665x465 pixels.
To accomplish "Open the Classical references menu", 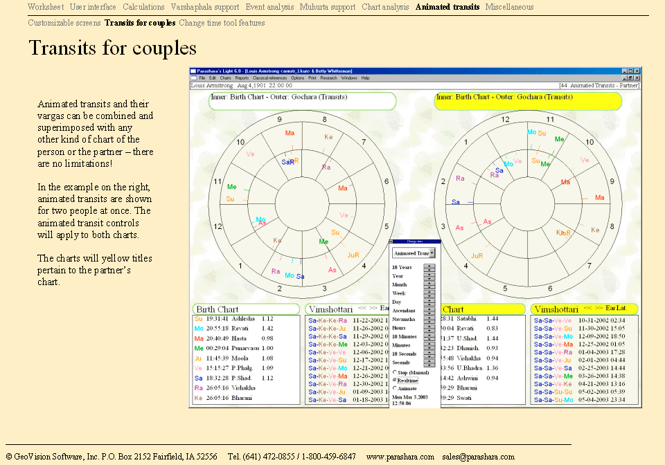I will 269,78.
